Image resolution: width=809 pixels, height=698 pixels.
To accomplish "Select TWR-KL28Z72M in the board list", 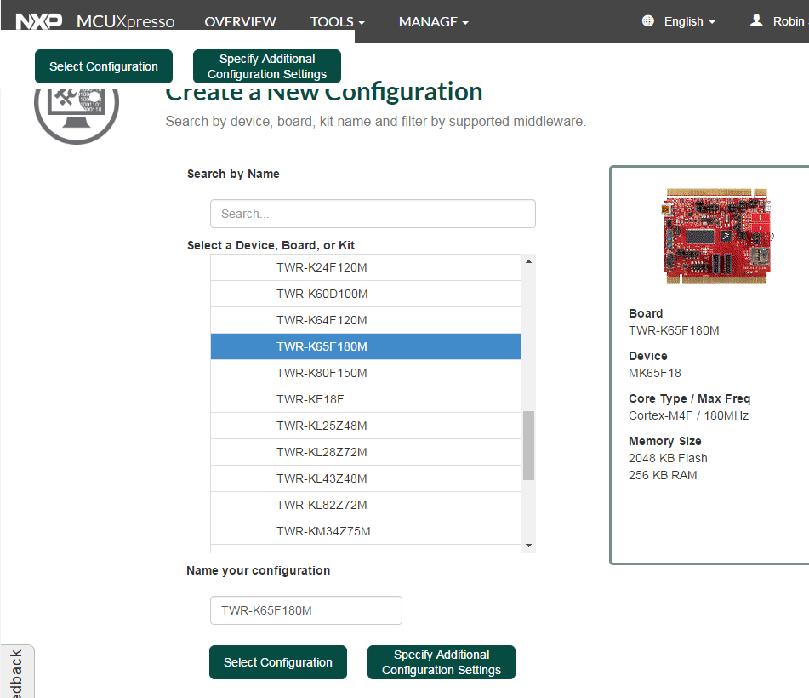I will coord(365,452).
